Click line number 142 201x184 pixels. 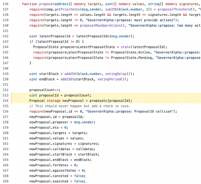5,36
